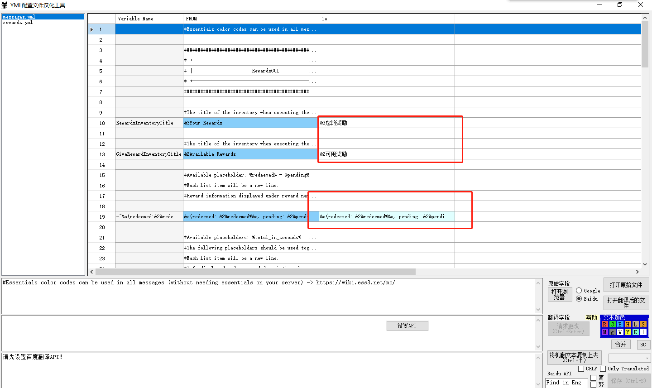Select rewards.yml in the file list
Viewport: 652px width, 388px height.
click(x=18, y=22)
